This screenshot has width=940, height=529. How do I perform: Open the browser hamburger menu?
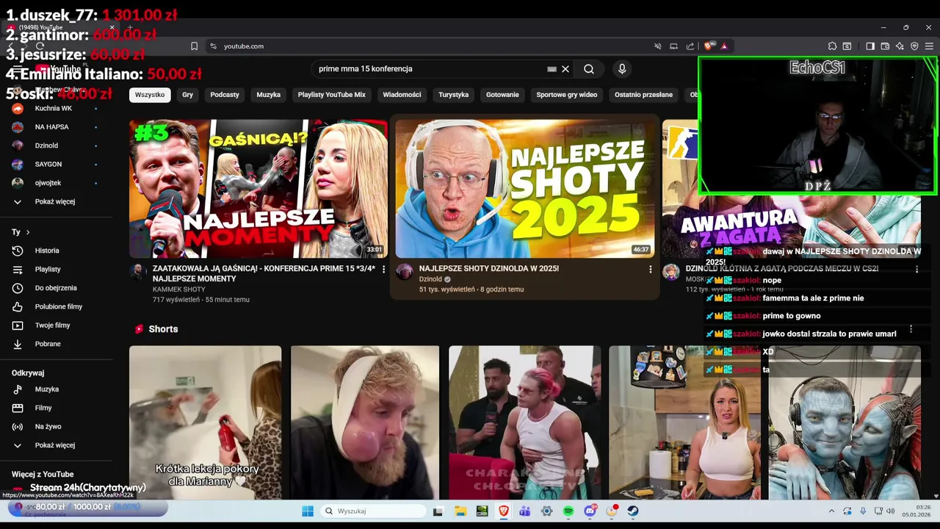click(x=929, y=46)
